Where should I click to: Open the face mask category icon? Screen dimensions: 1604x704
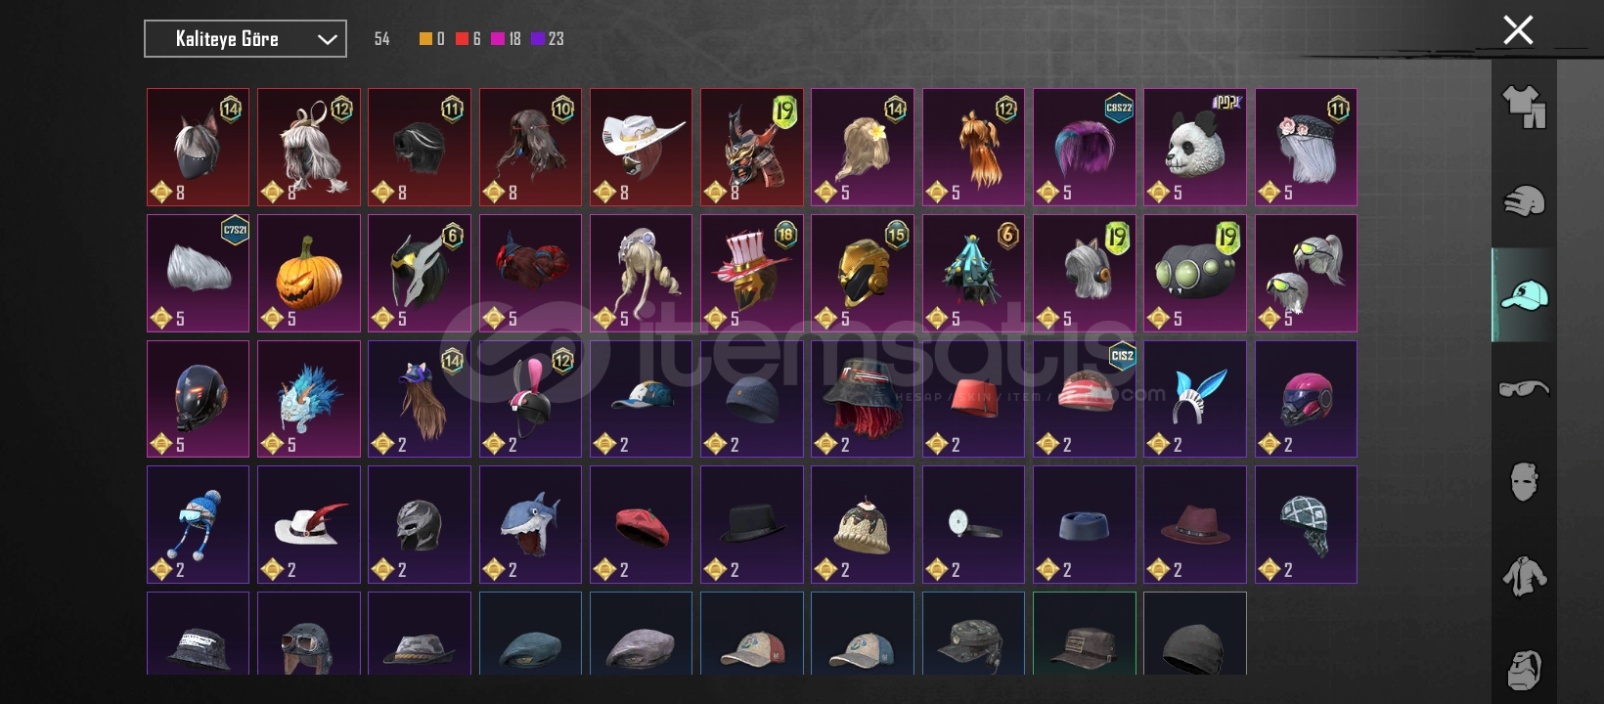[x=1524, y=481]
